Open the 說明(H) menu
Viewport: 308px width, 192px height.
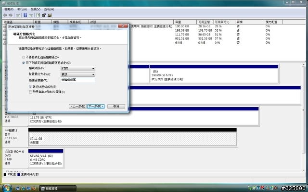coord(49,9)
